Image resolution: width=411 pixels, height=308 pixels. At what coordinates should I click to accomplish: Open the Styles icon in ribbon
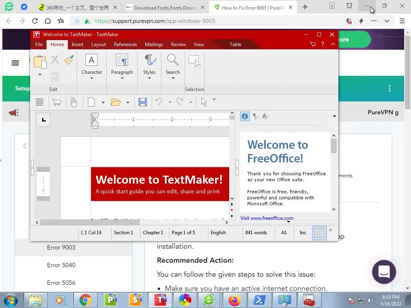click(149, 60)
